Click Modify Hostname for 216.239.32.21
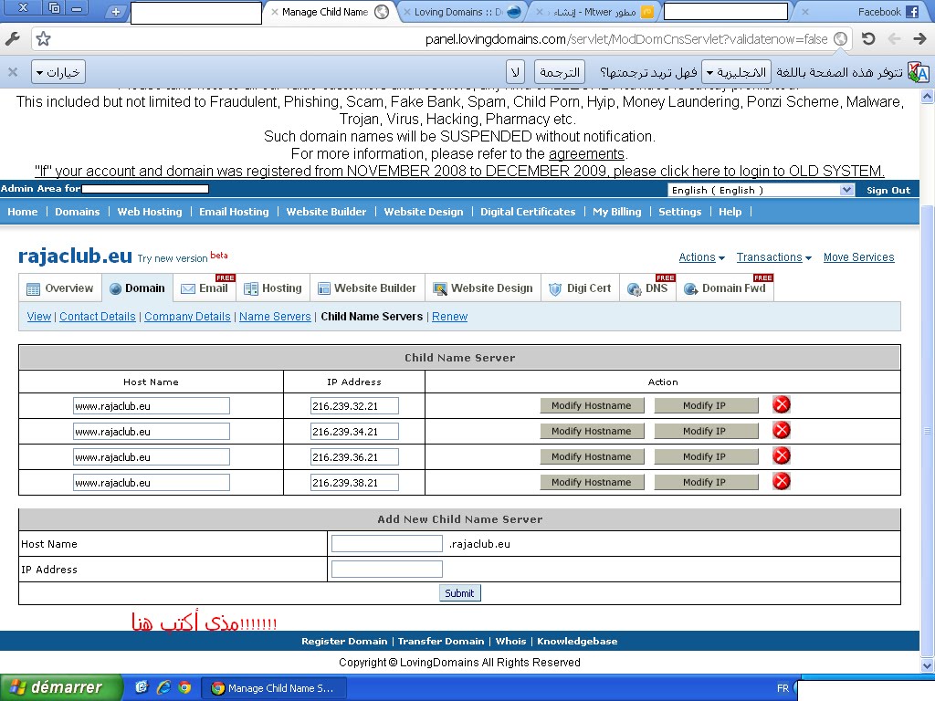Viewport: 935px width, 701px height. [x=592, y=405]
